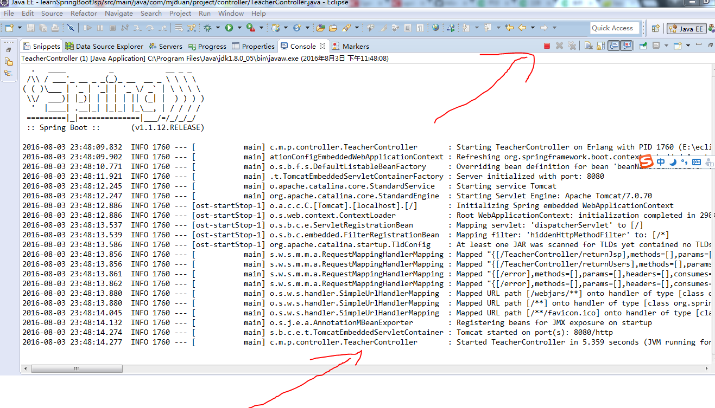Screen dimensions: 715x408
Task: Click the Sogou input method S logo
Action: (646, 161)
